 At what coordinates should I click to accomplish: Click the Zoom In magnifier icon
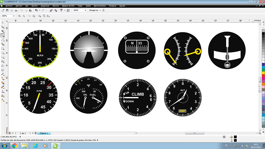[19, 16]
